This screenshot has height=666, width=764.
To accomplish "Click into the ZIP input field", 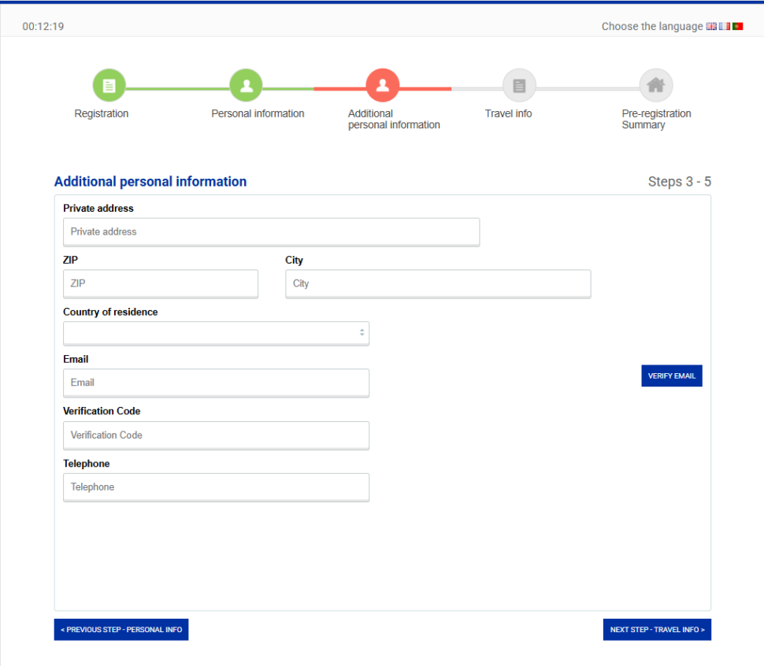I will coord(161,283).
